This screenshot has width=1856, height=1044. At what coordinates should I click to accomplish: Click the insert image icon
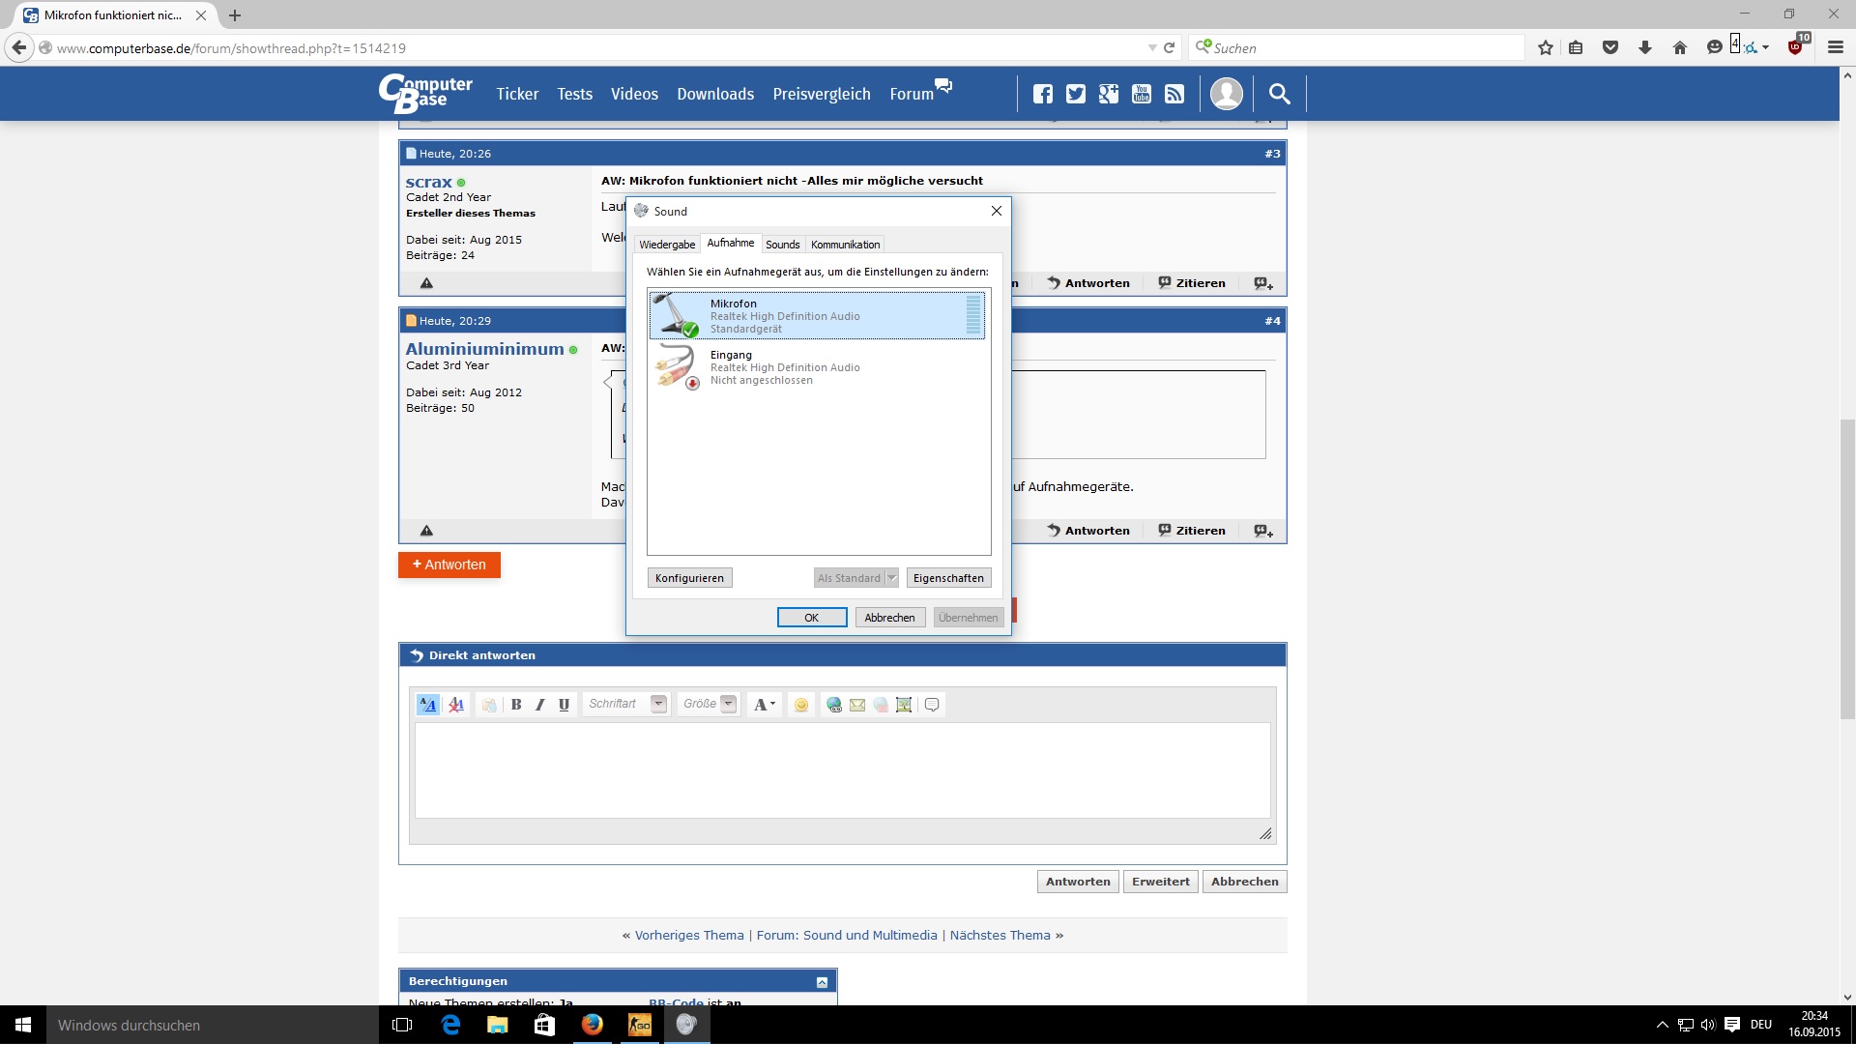click(x=904, y=705)
